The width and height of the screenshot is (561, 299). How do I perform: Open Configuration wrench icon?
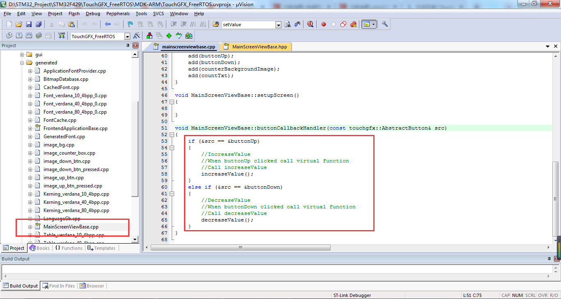pos(385,24)
